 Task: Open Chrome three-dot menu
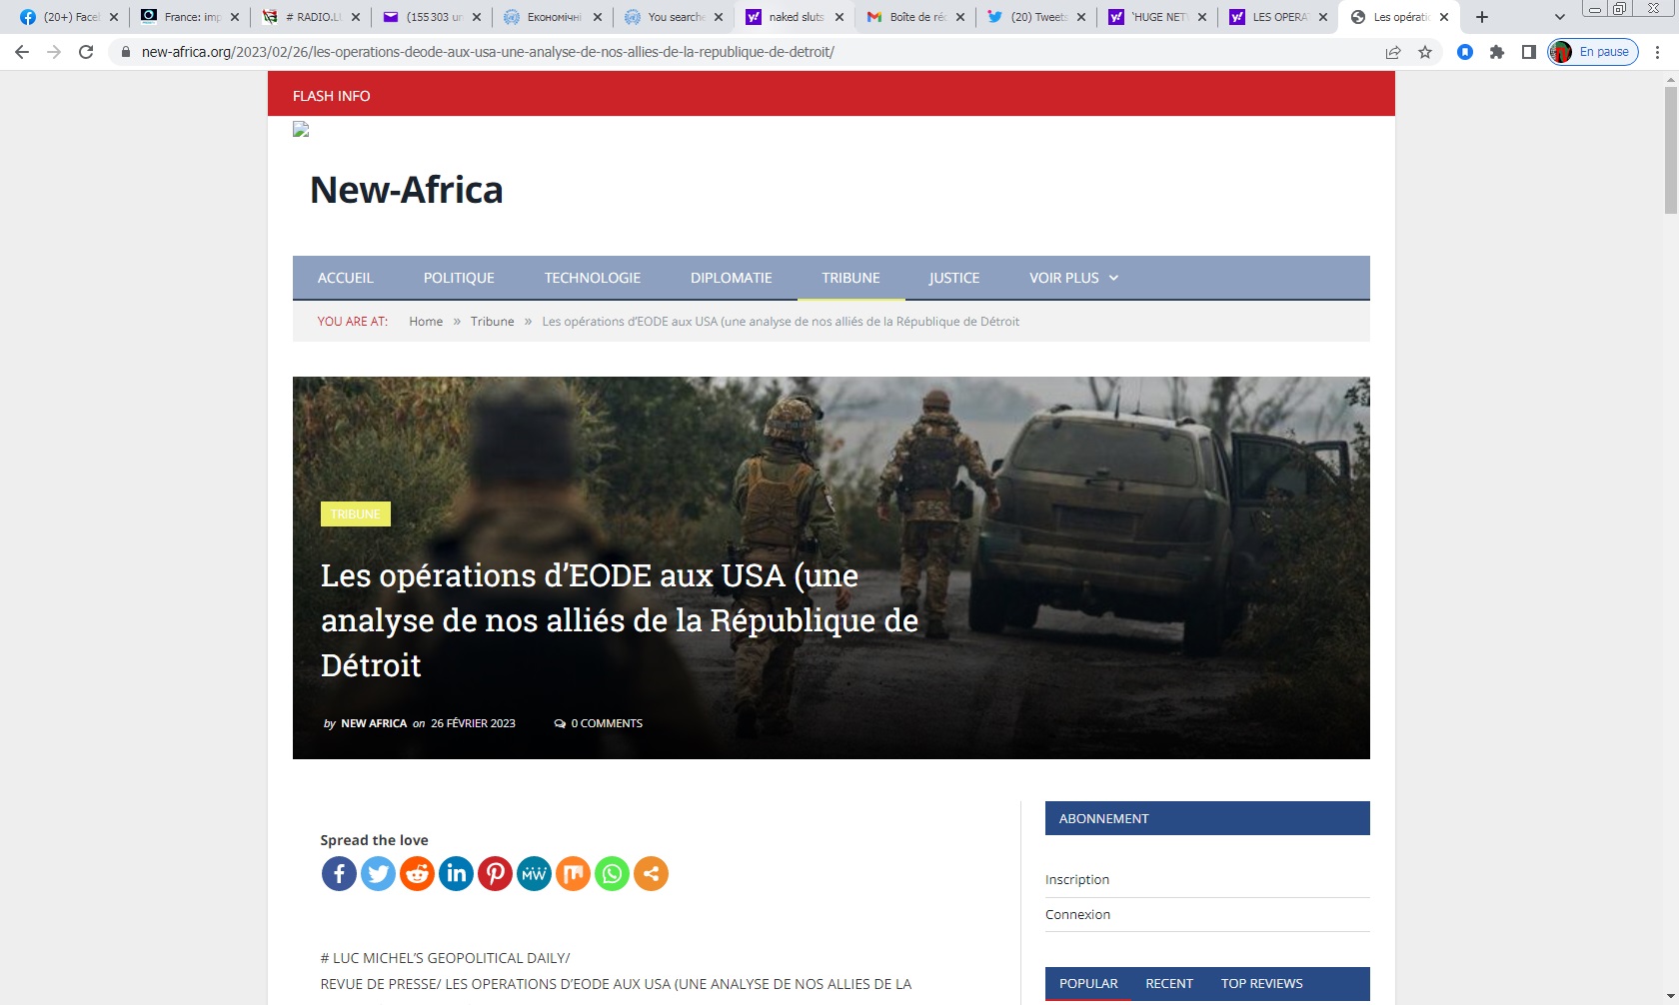tap(1657, 52)
